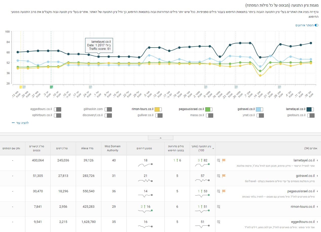
Task: Click Alexa value 1,628,780 cell
Action: click(88, 222)
